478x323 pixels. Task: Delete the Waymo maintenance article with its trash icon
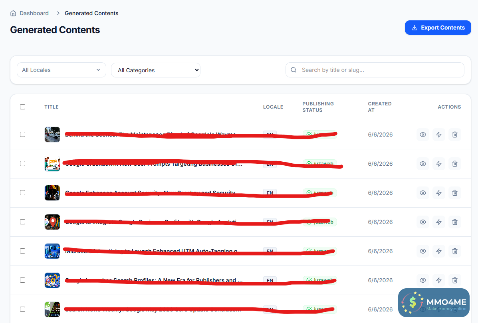[x=454, y=135]
